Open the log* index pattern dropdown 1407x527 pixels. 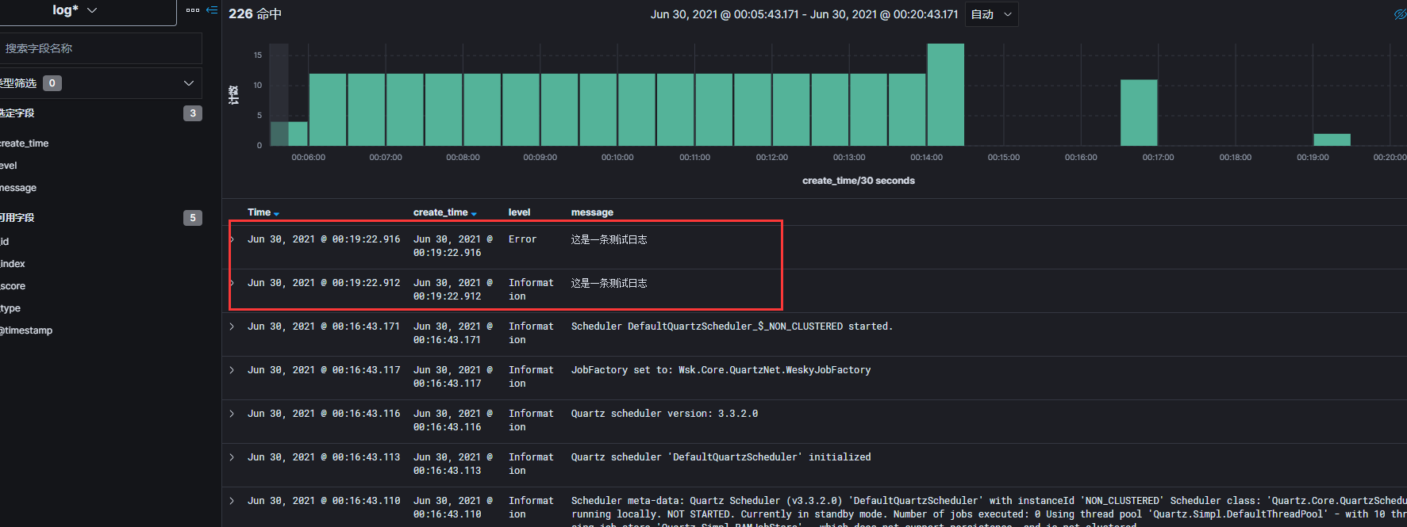(x=75, y=10)
